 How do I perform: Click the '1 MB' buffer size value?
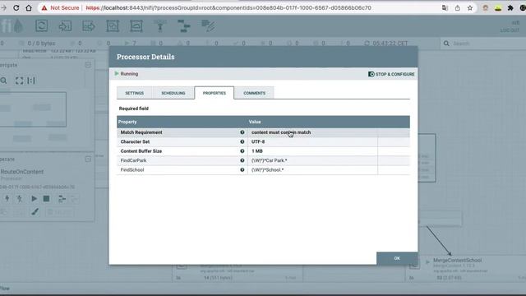257,151
